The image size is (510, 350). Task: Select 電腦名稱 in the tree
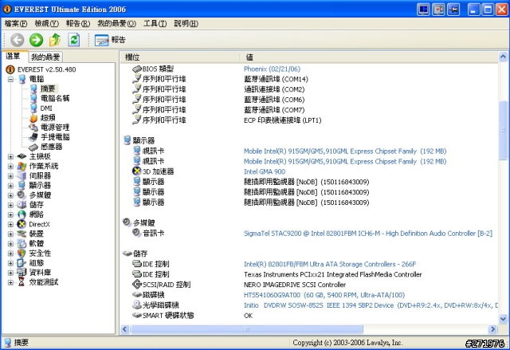(55, 98)
